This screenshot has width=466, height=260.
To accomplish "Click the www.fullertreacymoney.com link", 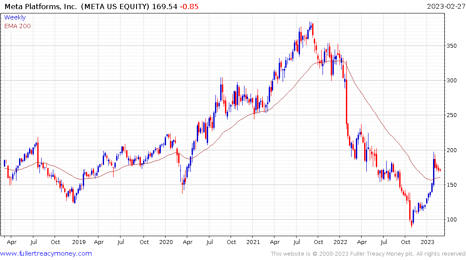I will point(46,253).
